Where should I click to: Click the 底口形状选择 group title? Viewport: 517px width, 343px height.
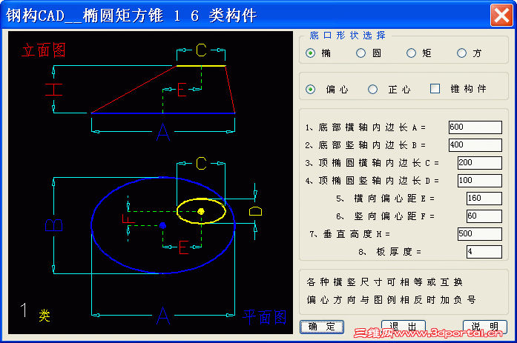click(348, 36)
